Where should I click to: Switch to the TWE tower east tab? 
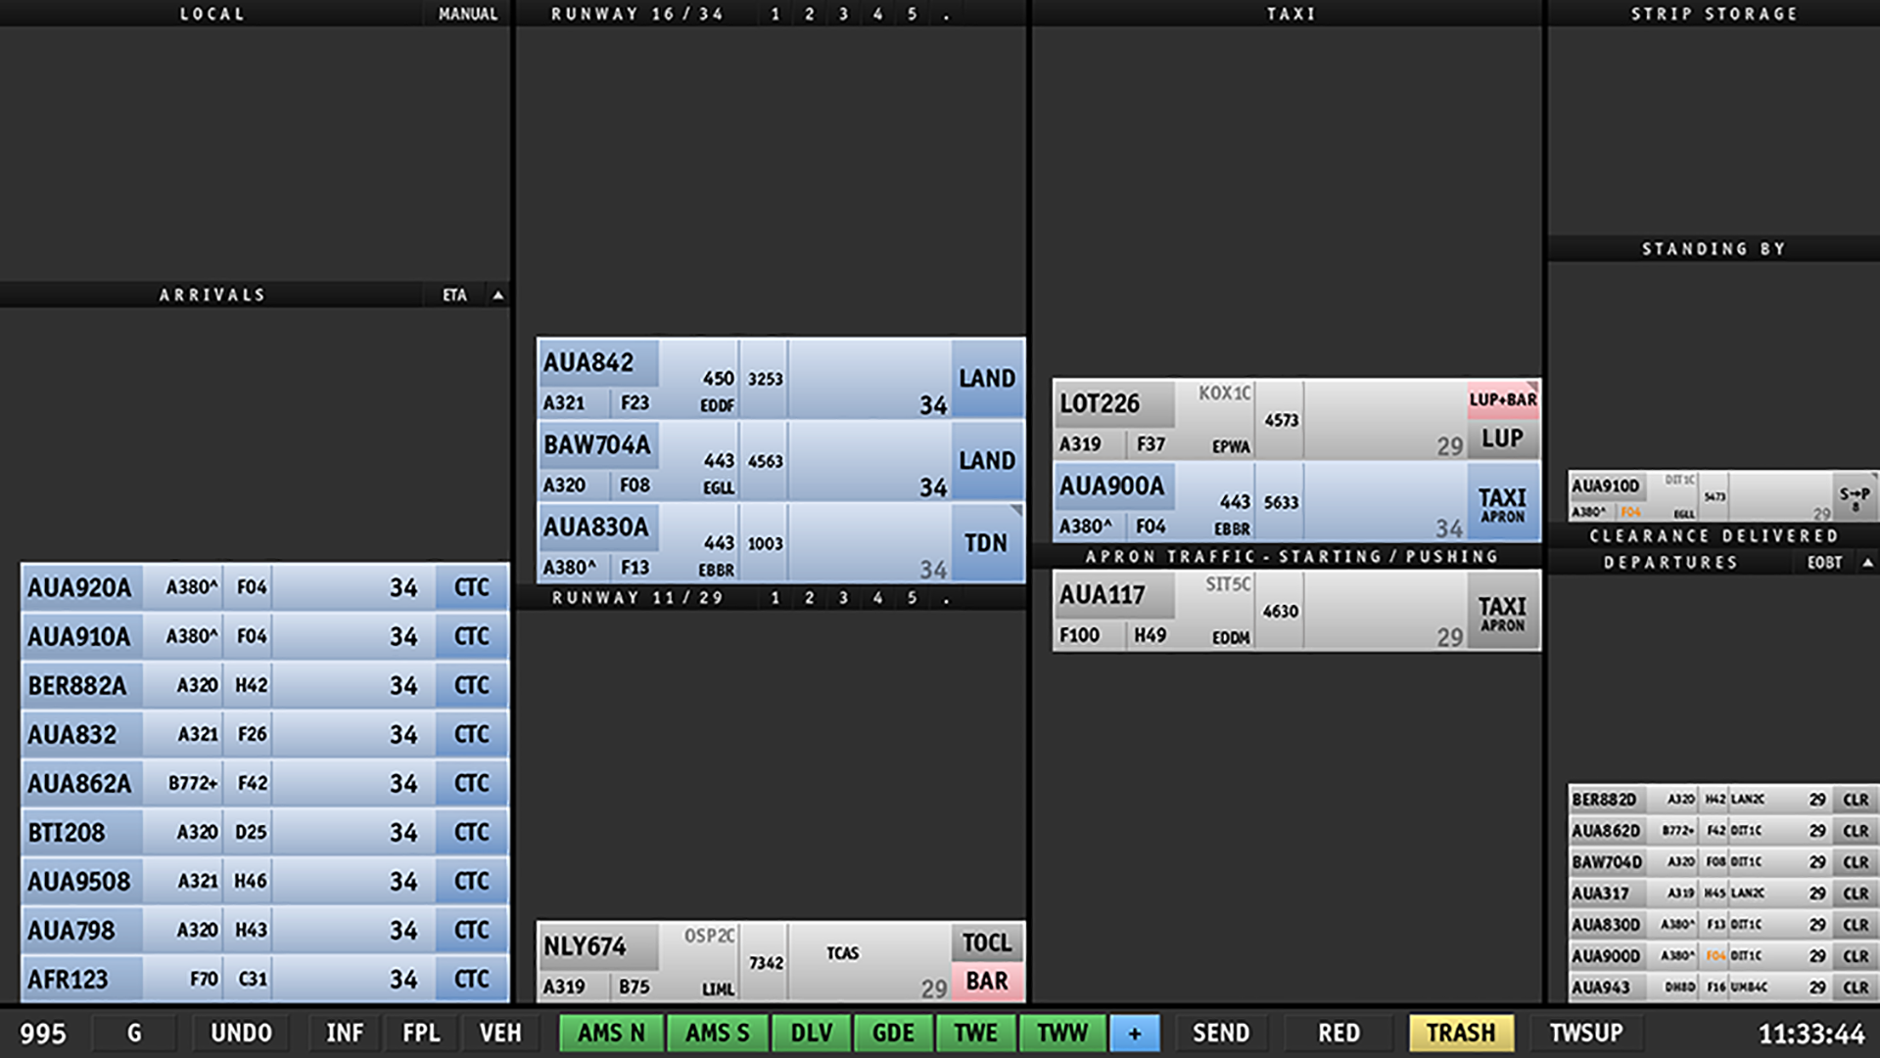pos(975,1033)
